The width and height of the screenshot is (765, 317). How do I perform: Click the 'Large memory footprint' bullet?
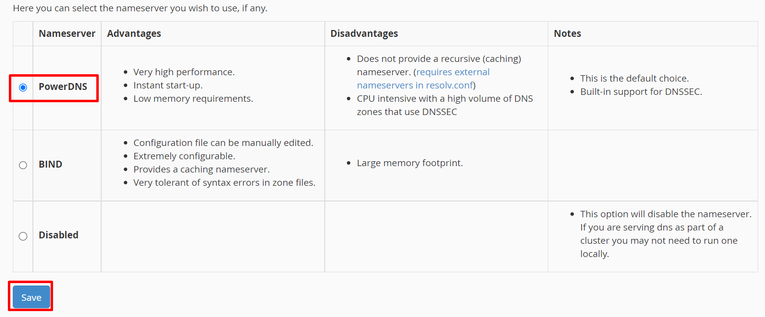410,163
